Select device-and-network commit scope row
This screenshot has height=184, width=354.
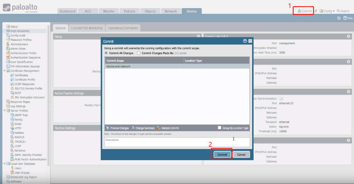click(x=144, y=66)
